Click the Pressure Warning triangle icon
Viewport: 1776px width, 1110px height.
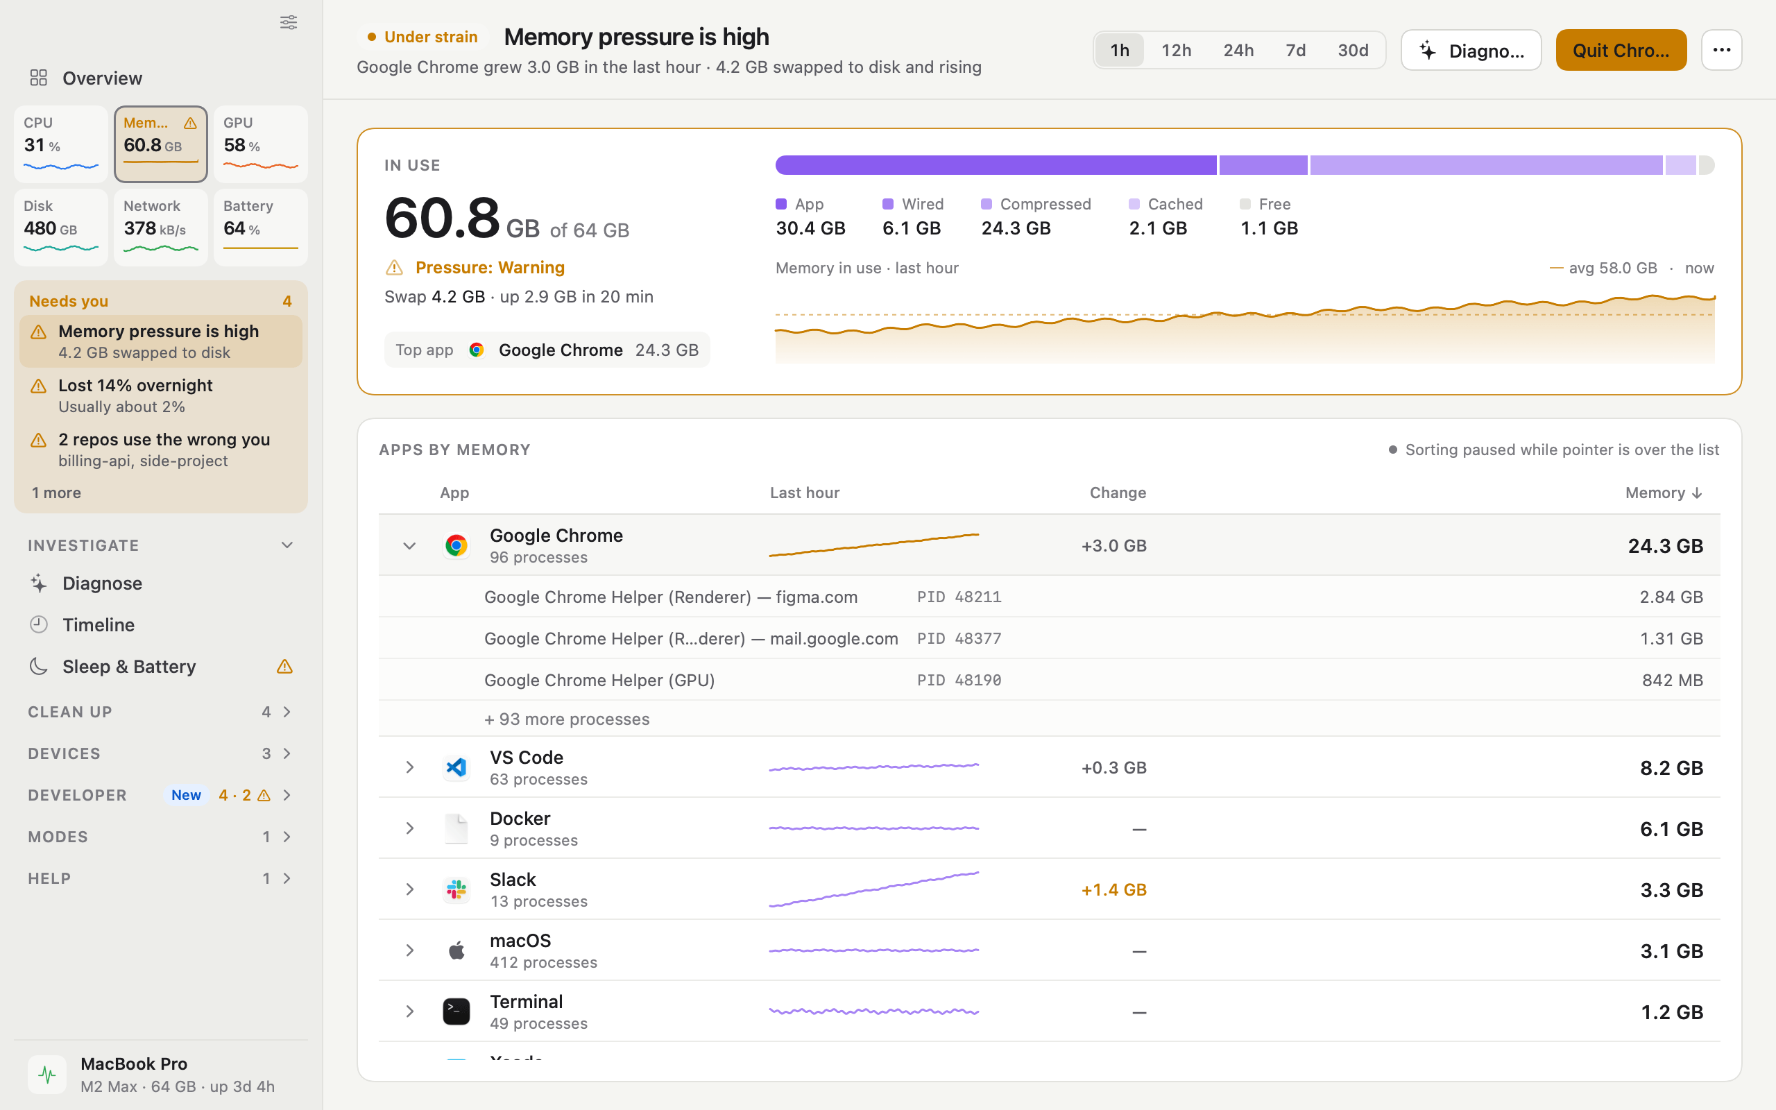pyautogui.click(x=394, y=267)
